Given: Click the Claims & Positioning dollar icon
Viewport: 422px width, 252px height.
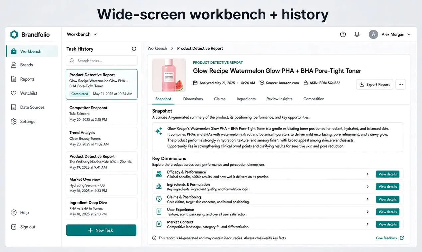Looking at the screenshot, I should click(x=159, y=199).
